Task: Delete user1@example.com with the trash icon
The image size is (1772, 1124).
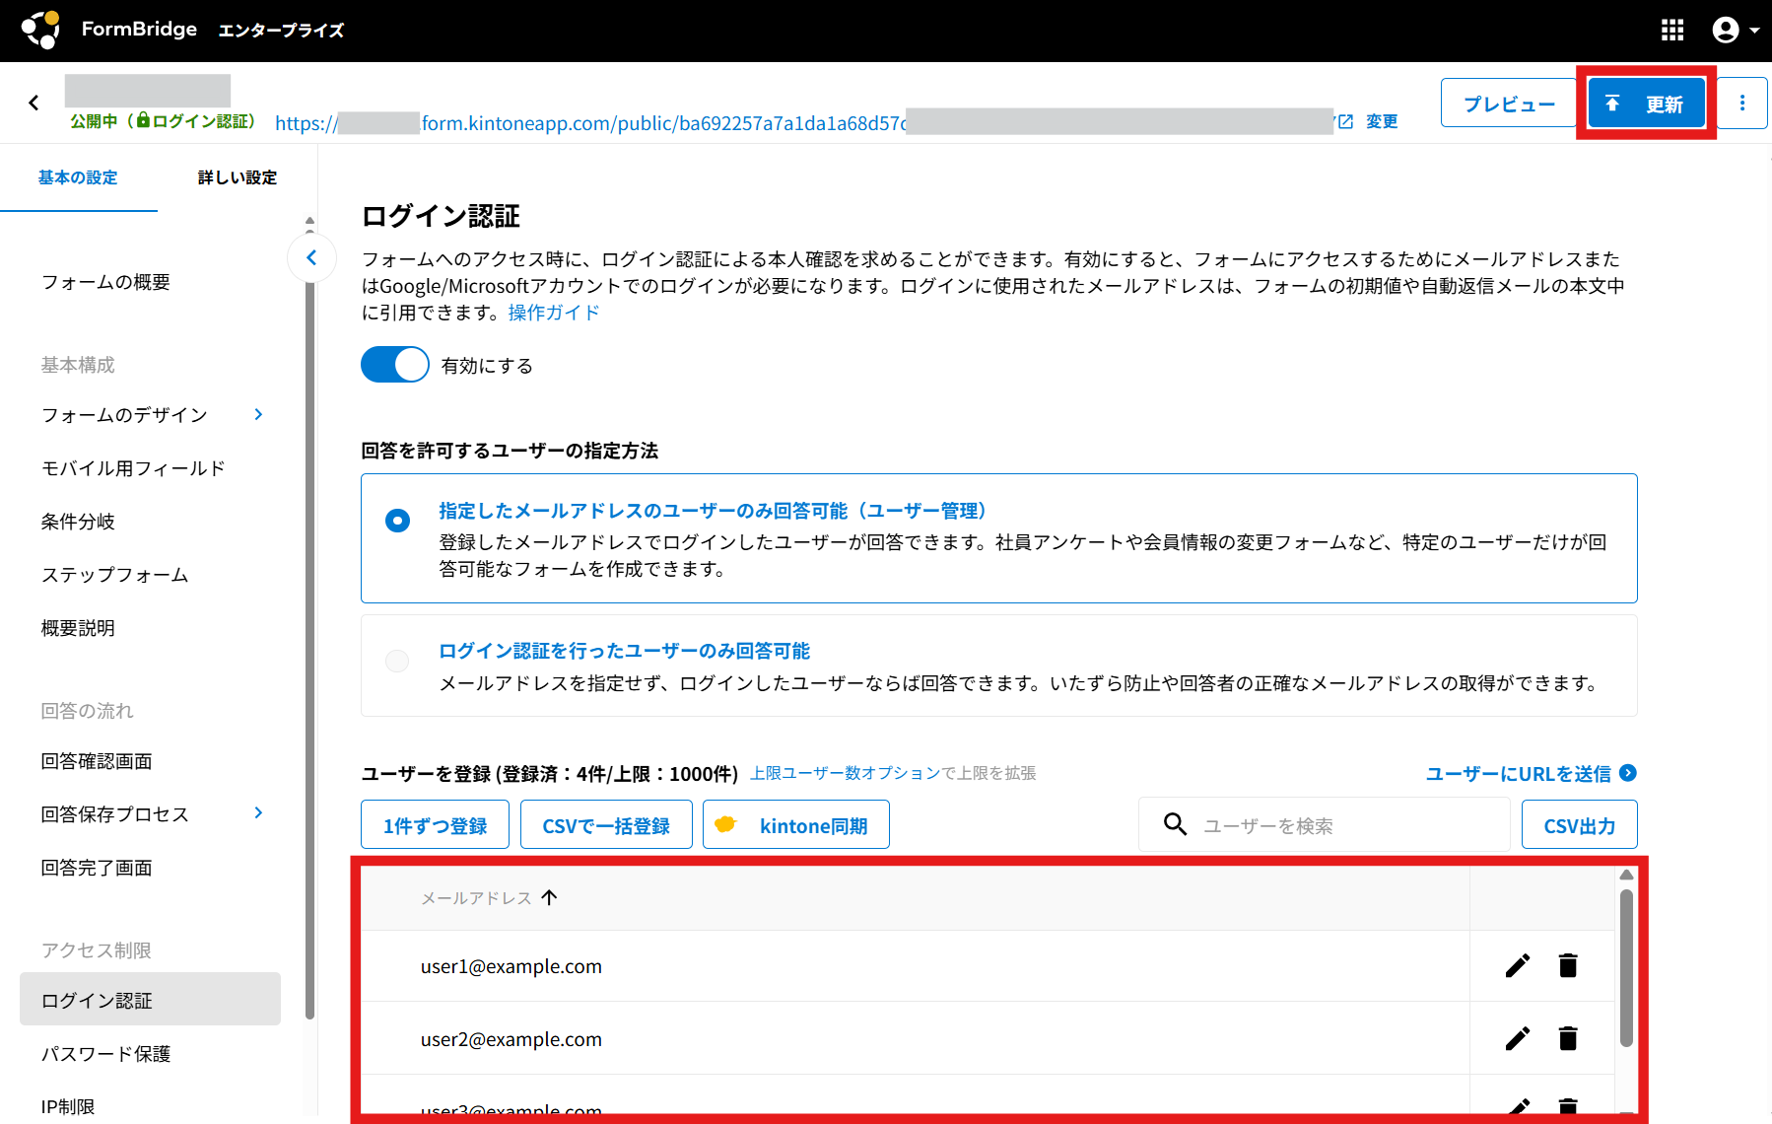Action: 1567,965
